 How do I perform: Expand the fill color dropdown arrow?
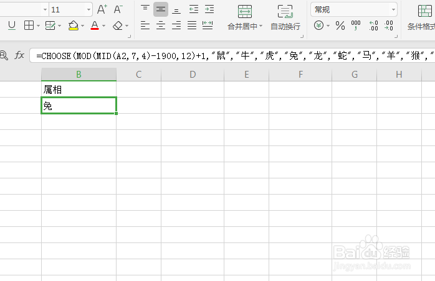tap(82, 25)
